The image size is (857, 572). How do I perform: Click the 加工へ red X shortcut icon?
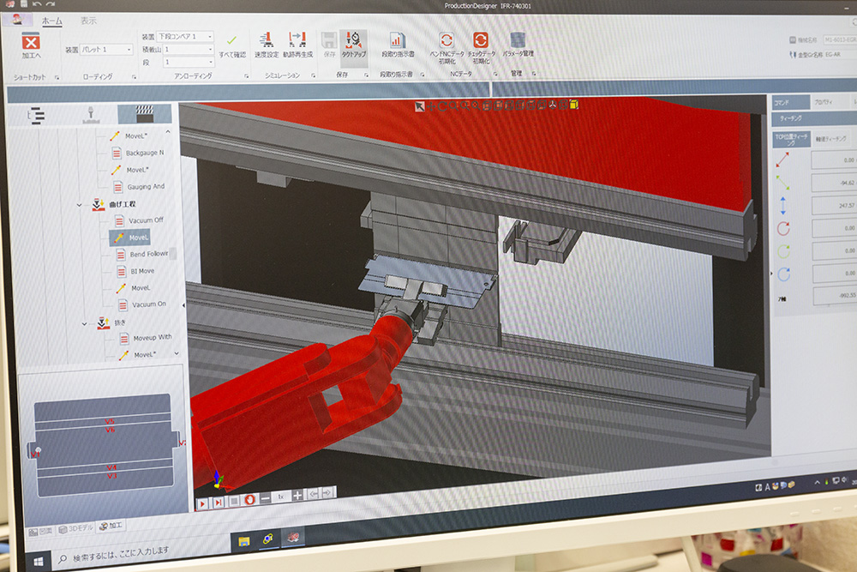(31, 41)
